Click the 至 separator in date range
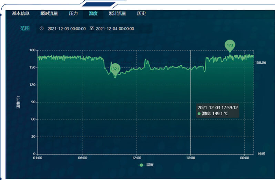This screenshot has height=180, width=275. click(x=92, y=28)
